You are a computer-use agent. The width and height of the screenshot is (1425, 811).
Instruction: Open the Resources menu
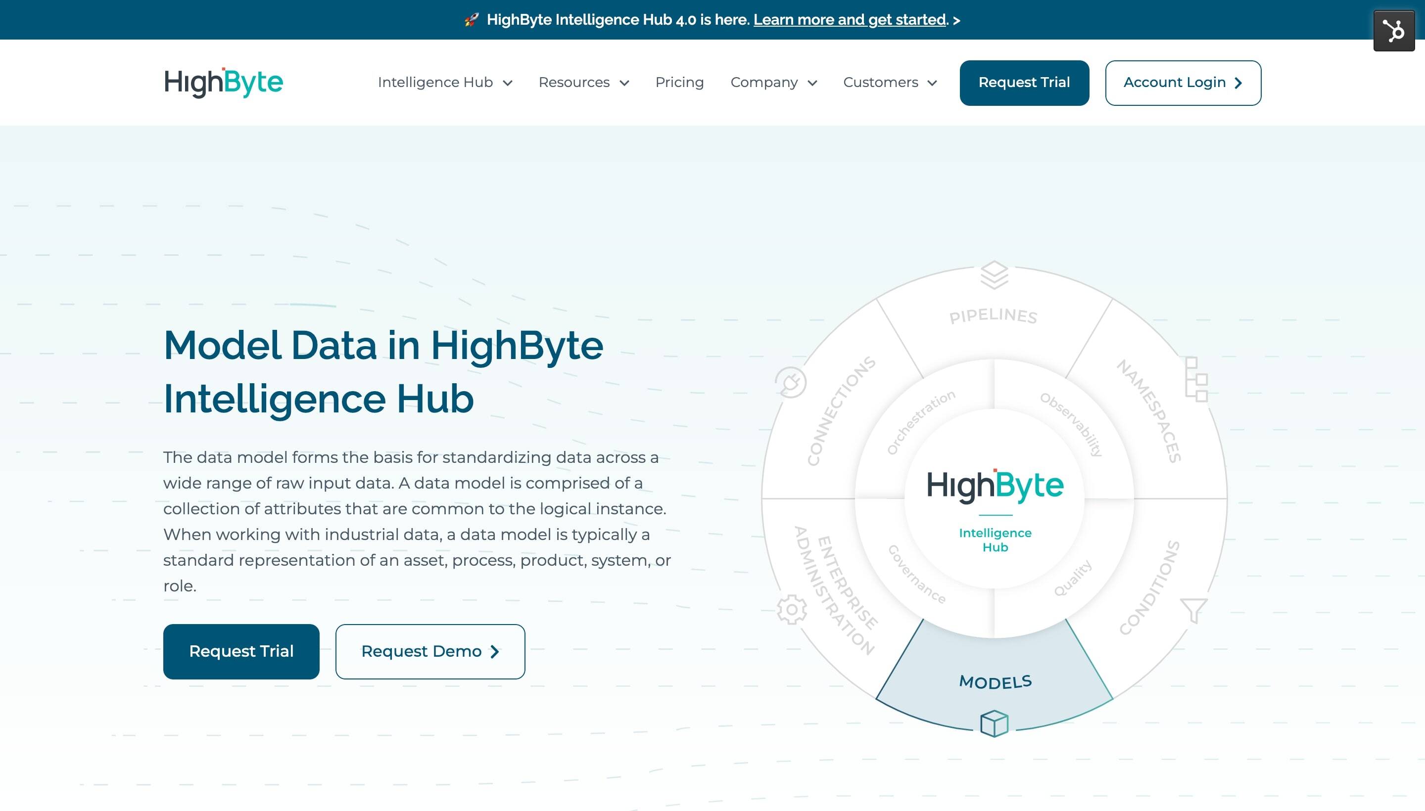click(583, 83)
